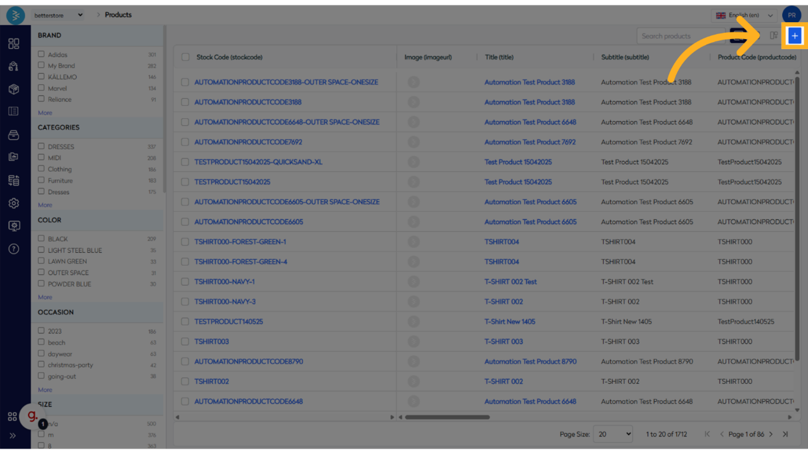Click the column layout icon beside plus button
Image resolution: width=808 pixels, height=454 pixels.
(x=773, y=36)
